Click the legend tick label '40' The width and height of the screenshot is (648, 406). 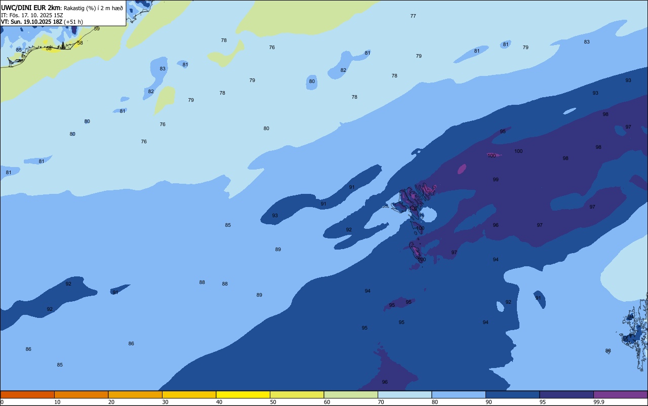[x=219, y=402]
